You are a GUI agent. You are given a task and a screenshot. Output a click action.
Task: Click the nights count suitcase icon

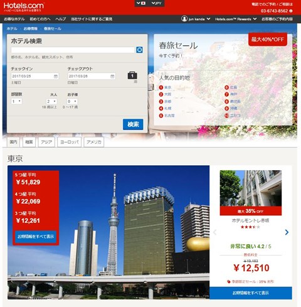point(132,75)
